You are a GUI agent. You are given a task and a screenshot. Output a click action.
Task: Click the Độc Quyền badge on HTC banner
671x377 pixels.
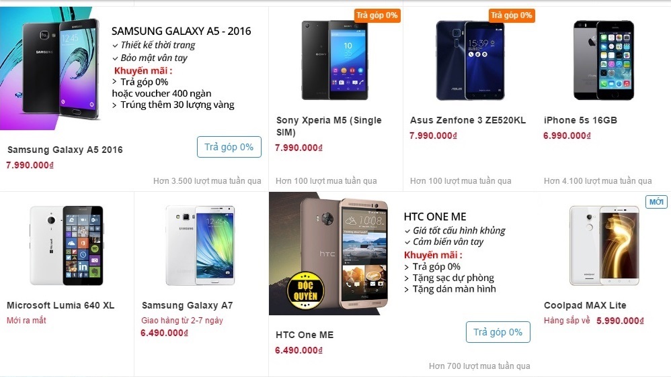click(305, 290)
